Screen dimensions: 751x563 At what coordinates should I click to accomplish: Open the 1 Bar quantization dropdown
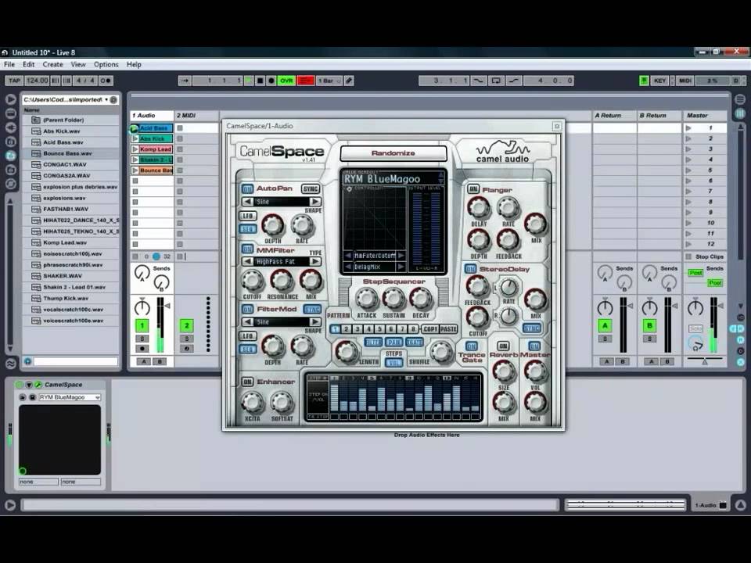click(x=329, y=81)
